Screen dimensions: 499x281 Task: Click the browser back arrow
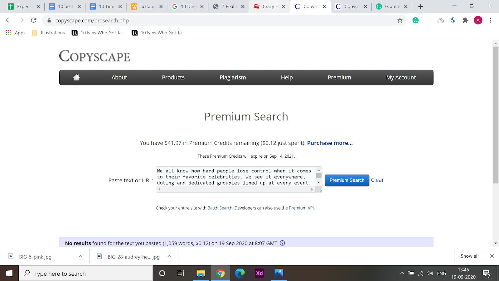click(x=8, y=20)
